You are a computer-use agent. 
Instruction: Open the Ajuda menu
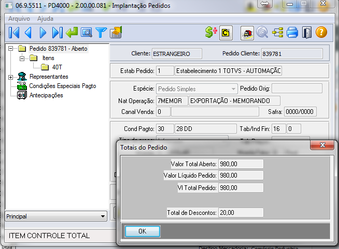tap(45, 19)
